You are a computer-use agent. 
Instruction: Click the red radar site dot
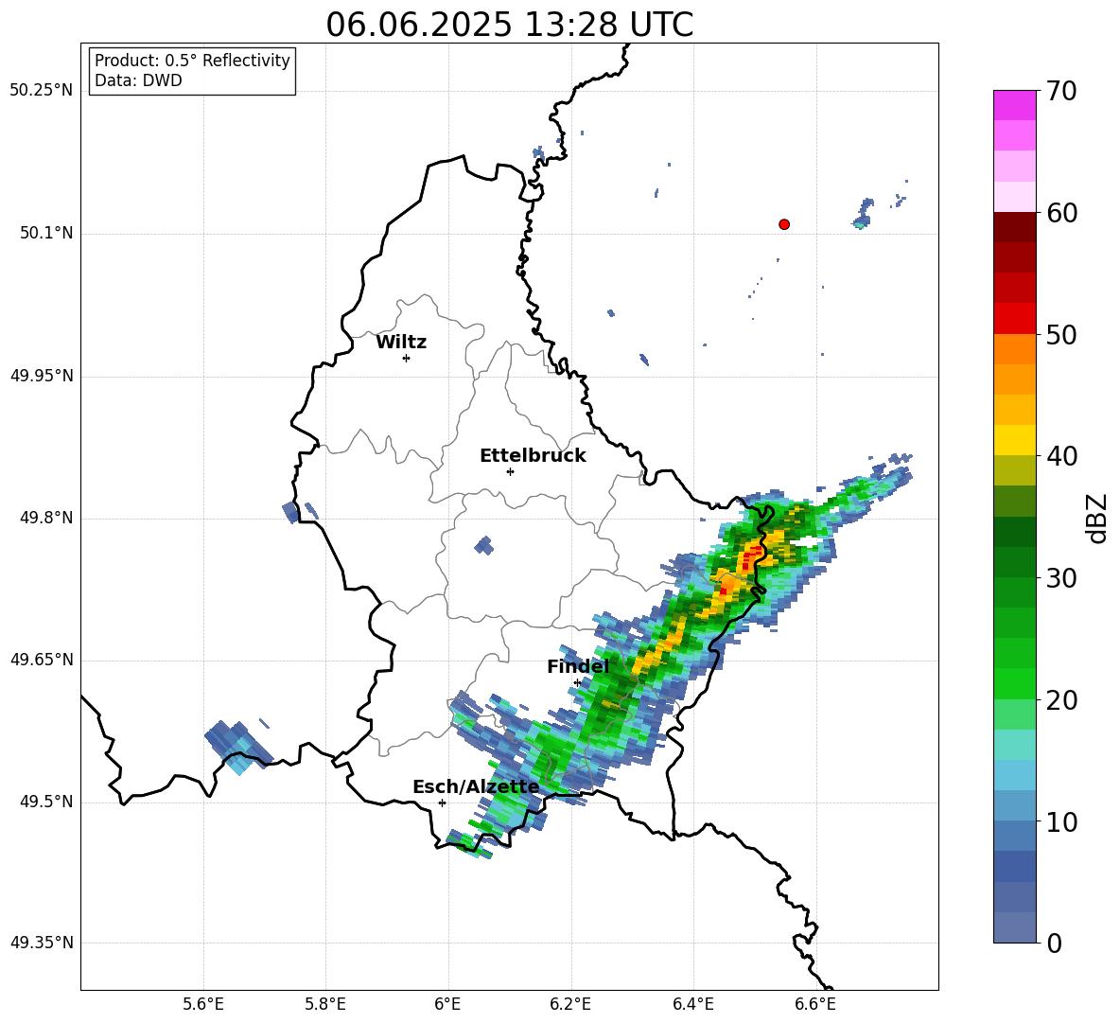pos(784,224)
